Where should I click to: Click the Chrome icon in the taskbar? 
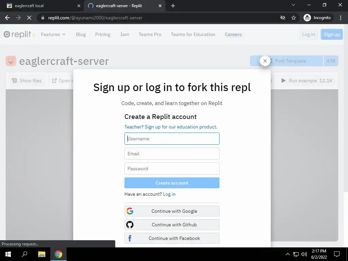click(58, 254)
